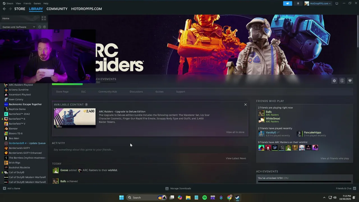Image resolution: width=359 pixels, height=202 pixels.
Task: Click WhiteBread friend avatar
Action: click(x=261, y=120)
